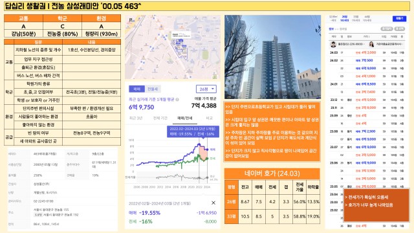The height and width of the screenshot is (233, 414).
Task: Click the neighborhood map thumbnail
Action: 173,47
